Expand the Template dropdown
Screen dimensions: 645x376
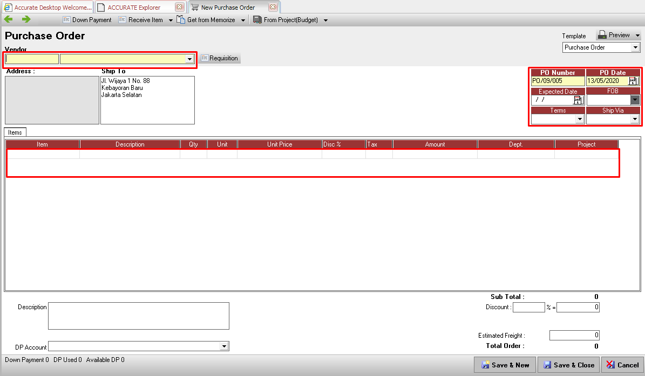coord(635,47)
